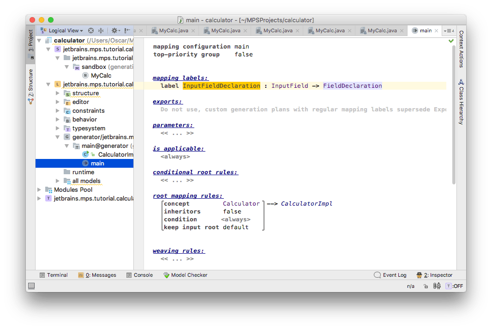This screenshot has width=492, height=329.
Task: Click the tool window quick-access icon bottom-left
Action: point(31,286)
